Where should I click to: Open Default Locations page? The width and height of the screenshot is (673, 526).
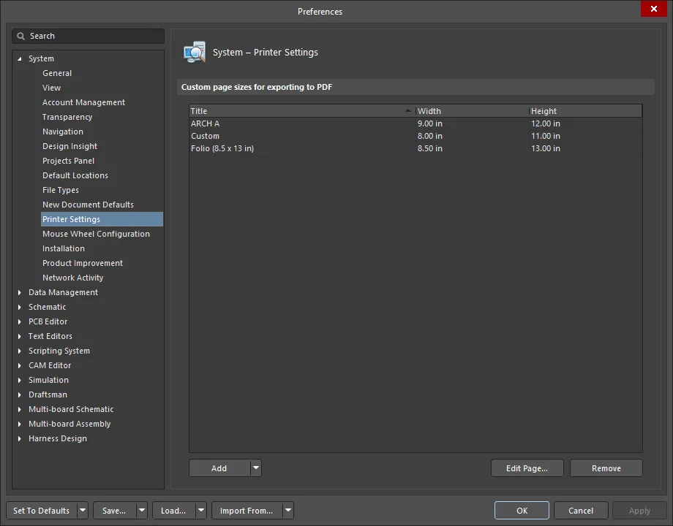(x=75, y=175)
